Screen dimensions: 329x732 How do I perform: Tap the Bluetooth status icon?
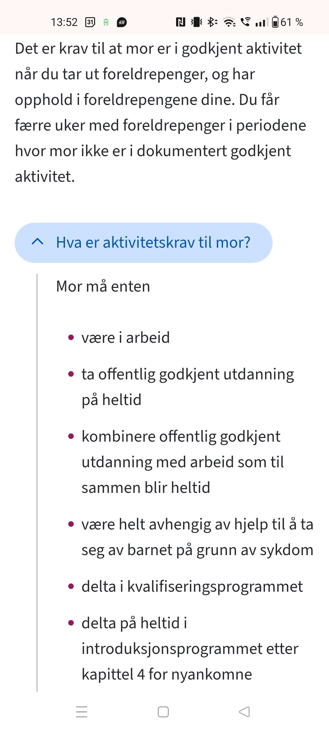coord(212,22)
